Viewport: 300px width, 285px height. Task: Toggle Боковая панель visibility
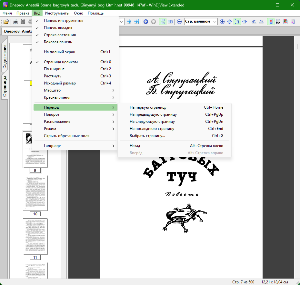75,42
